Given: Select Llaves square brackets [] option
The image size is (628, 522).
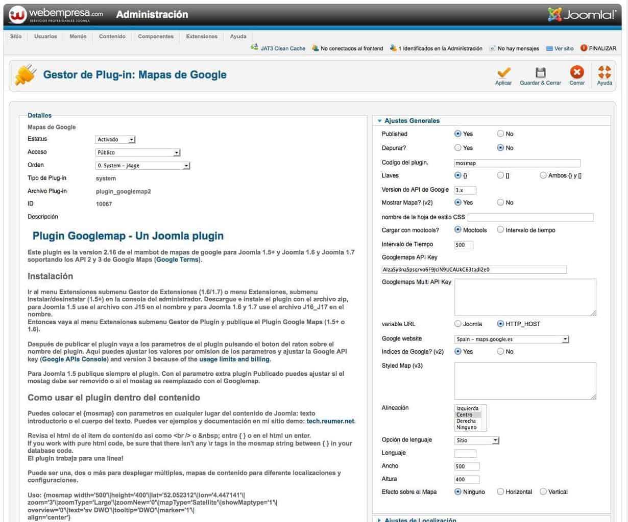Looking at the screenshot, I should pyautogui.click(x=501, y=175).
